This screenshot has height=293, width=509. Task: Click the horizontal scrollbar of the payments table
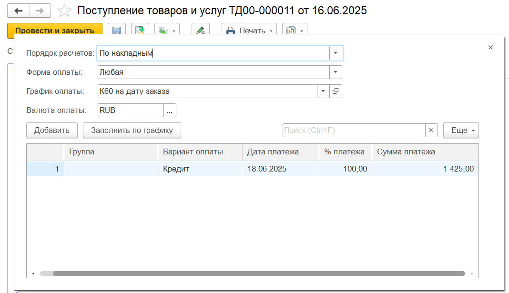tap(257, 273)
